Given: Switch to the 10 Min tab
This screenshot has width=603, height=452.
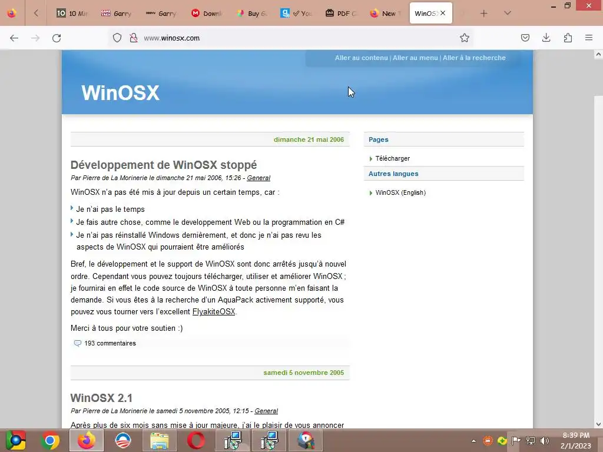Looking at the screenshot, I should (x=73, y=14).
